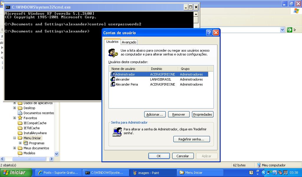Click the Adicionar button

click(x=155, y=114)
